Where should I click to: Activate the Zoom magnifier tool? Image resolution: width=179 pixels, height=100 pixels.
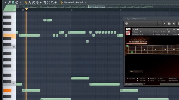pyautogui.click(x=52, y=2)
